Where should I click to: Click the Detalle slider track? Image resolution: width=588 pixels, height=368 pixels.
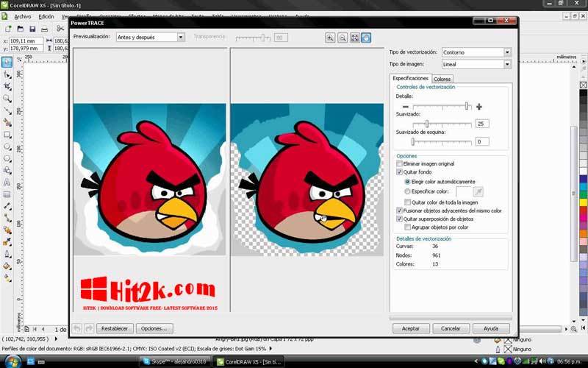click(x=442, y=107)
